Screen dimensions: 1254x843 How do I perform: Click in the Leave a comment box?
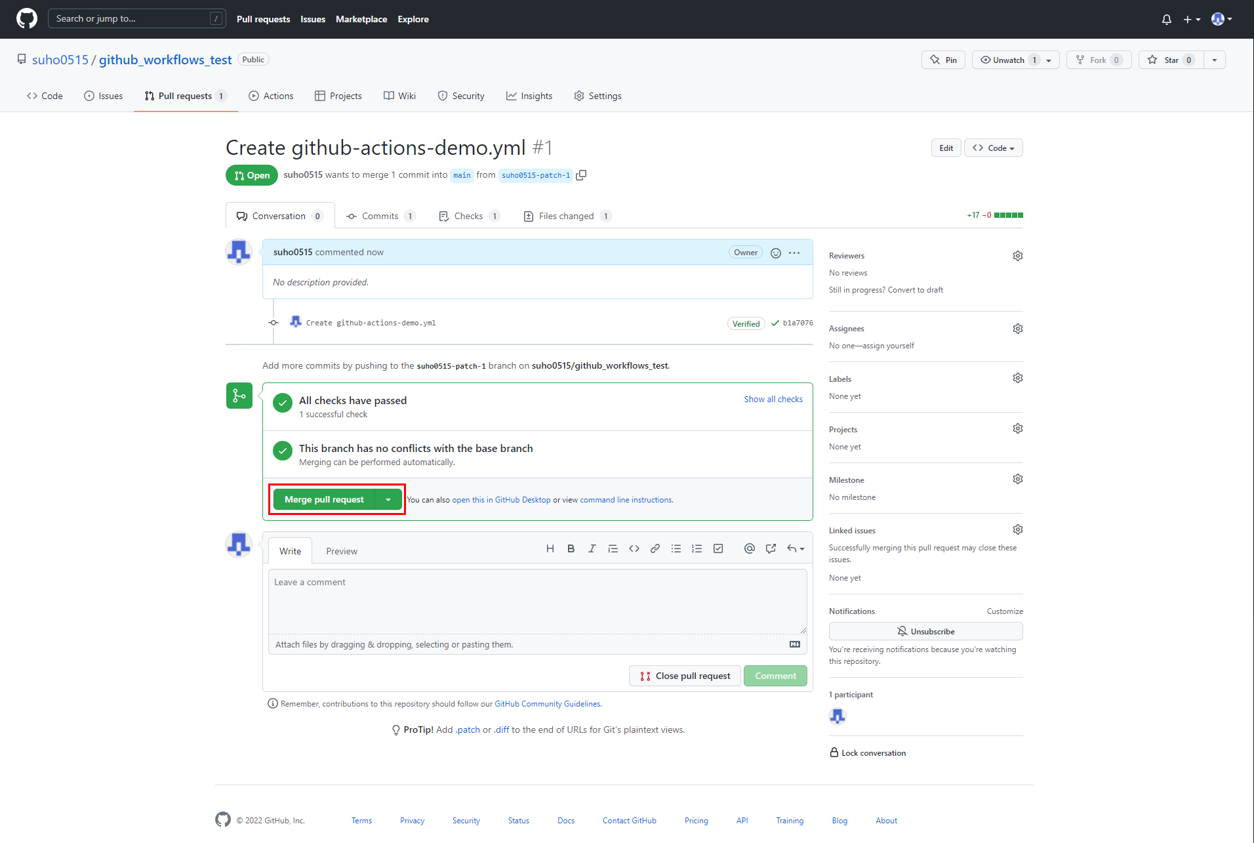pyautogui.click(x=537, y=601)
